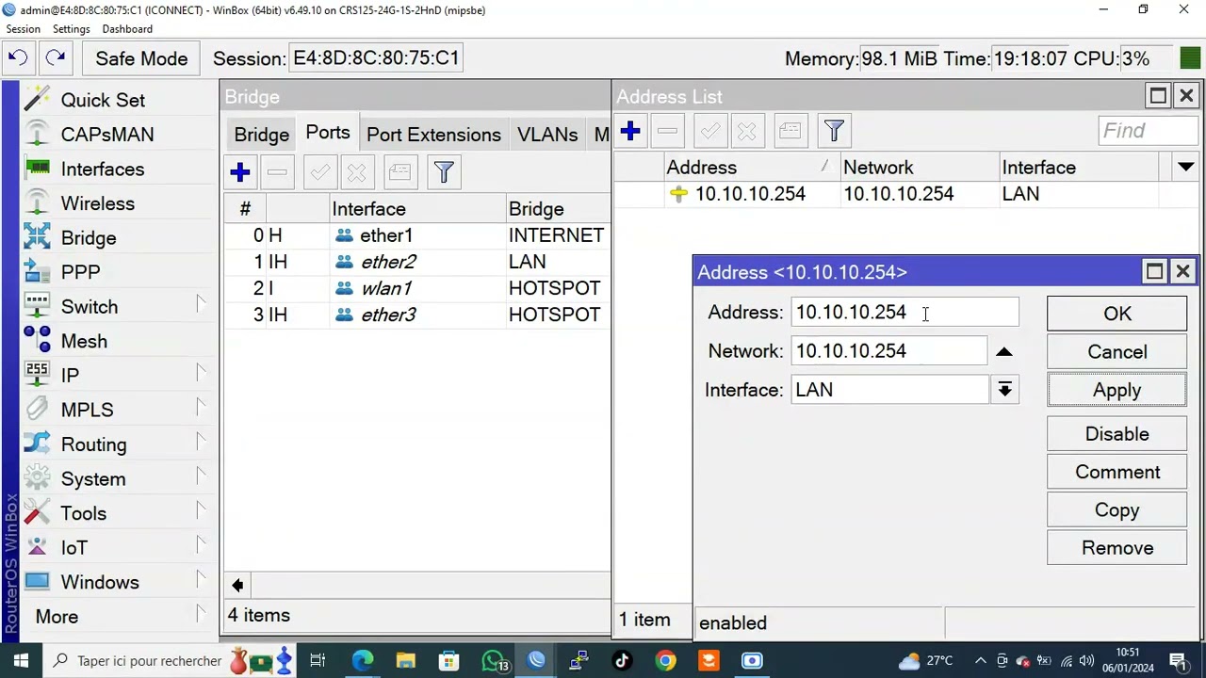Open CAPsMAN in the sidebar
The image size is (1206, 678).
point(107,135)
